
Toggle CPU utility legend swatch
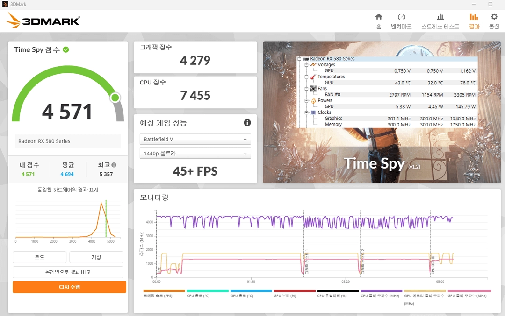click(x=338, y=291)
